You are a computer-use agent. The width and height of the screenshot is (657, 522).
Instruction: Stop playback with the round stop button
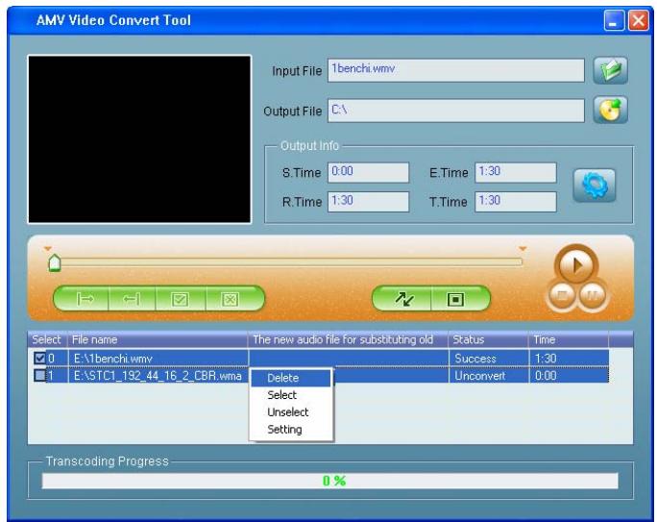[562, 296]
